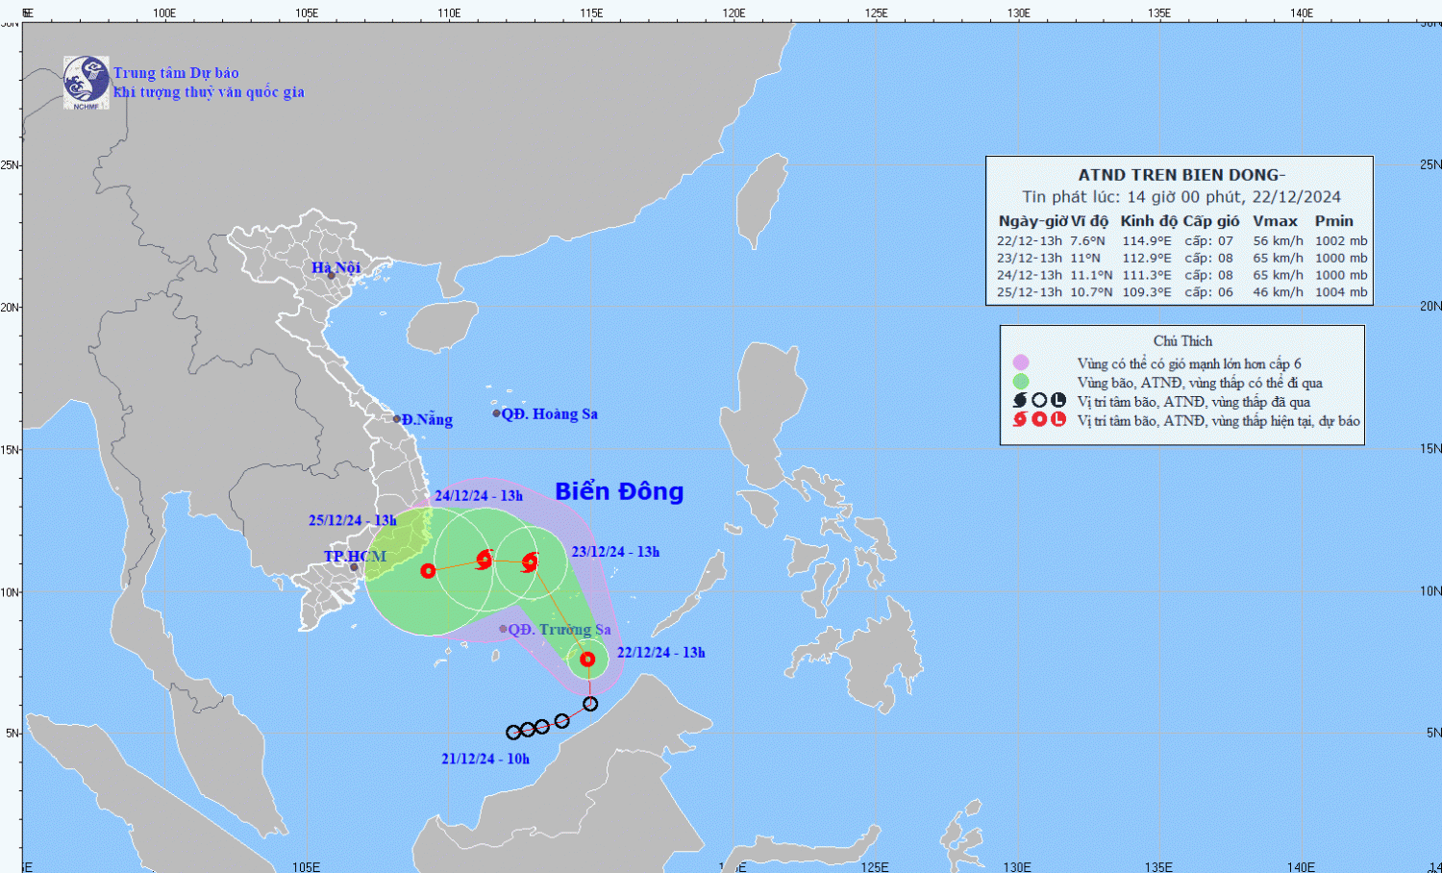Click the TP.HCM city label
The width and height of the screenshot is (1442, 873).
point(355,557)
